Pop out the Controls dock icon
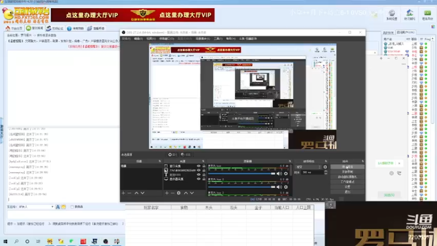 pyautogui.click(x=363, y=161)
